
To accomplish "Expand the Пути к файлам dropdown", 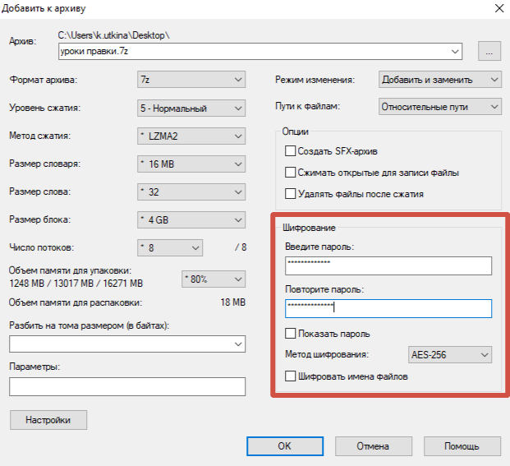I will [x=439, y=107].
